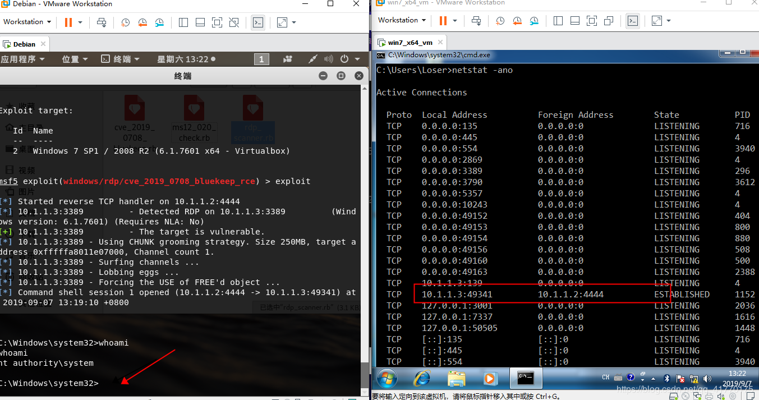This screenshot has width=759, height=400.
Task: Expand stretch options arrow in win7_x64_vm toolbar
Action: (668, 21)
